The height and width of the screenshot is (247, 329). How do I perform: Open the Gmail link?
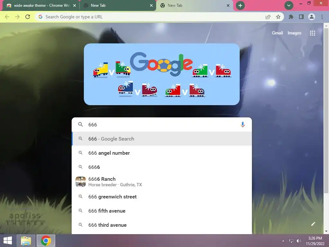click(277, 33)
